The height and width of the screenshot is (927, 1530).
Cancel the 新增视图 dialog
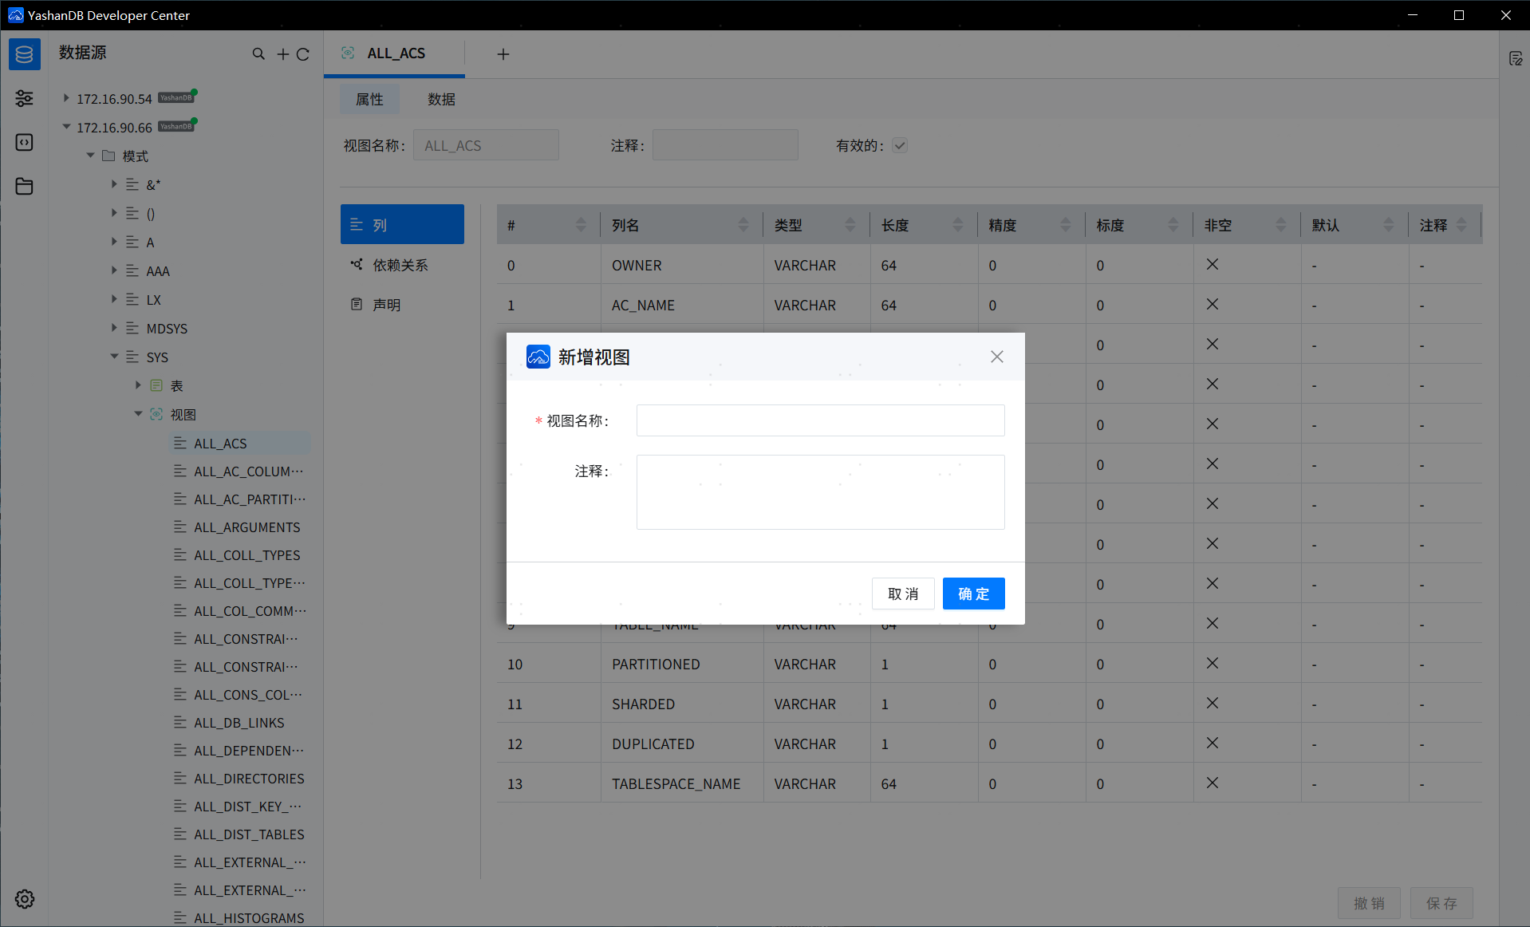(903, 593)
